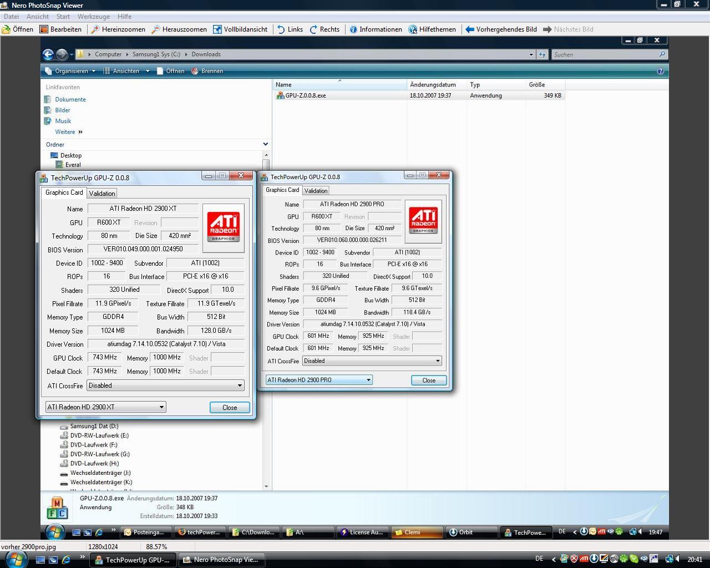This screenshot has width=710, height=568.
Task: Click the ATI tray icon in the system tray
Action: [584, 559]
